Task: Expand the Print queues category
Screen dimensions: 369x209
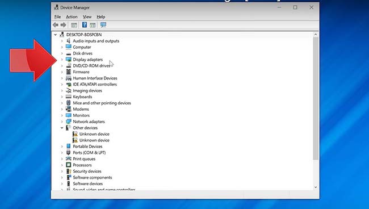Action: click(x=62, y=158)
